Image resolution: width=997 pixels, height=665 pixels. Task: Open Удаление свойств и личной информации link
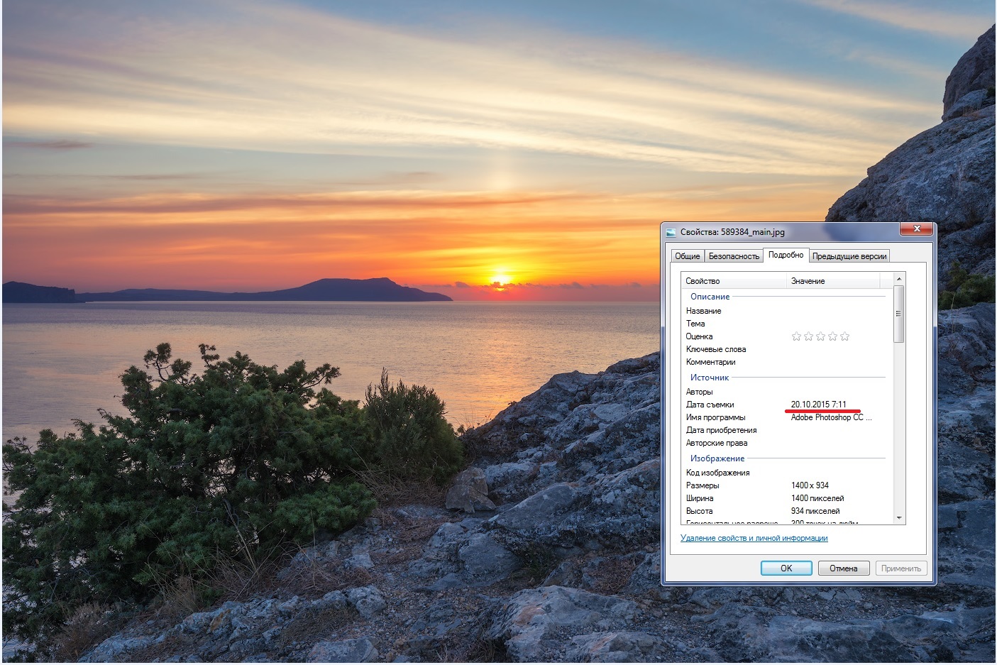coord(754,538)
